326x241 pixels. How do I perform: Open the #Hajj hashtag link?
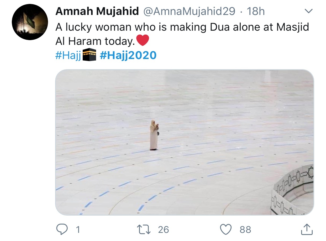(x=69, y=56)
